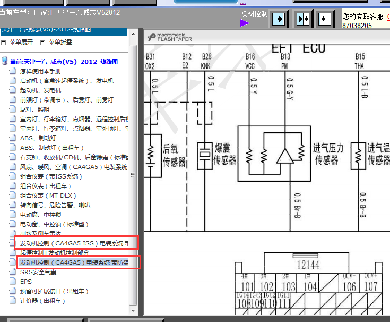Open 预留可扩展接口（出租车）entry

tap(54, 291)
